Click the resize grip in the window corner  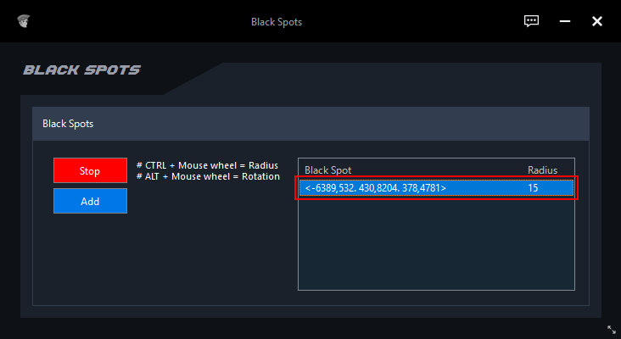pyautogui.click(x=612, y=330)
